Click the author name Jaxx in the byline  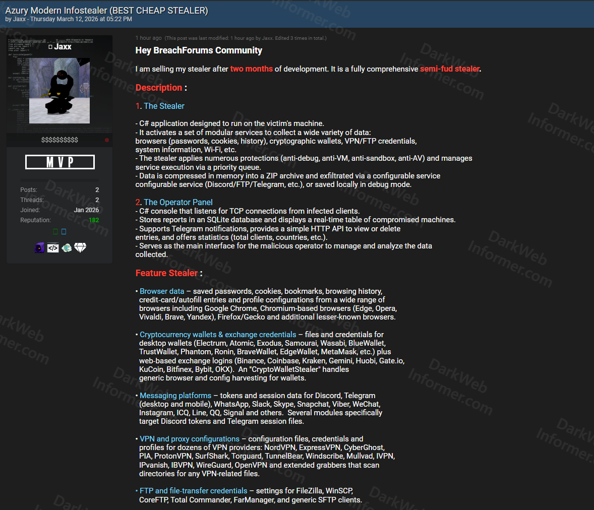tap(19, 19)
